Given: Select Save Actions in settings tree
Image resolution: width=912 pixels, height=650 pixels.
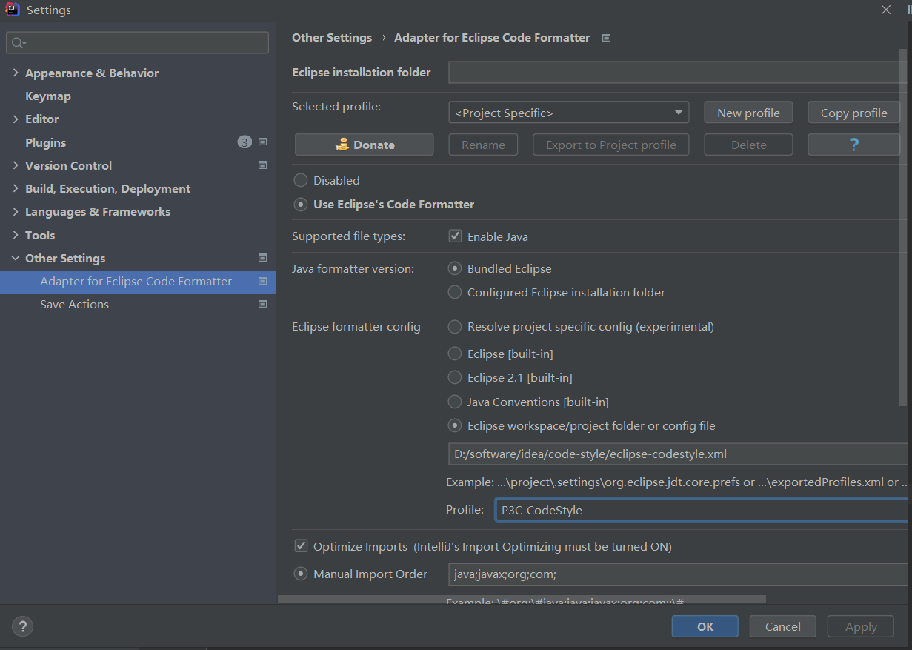Looking at the screenshot, I should pyautogui.click(x=74, y=304).
